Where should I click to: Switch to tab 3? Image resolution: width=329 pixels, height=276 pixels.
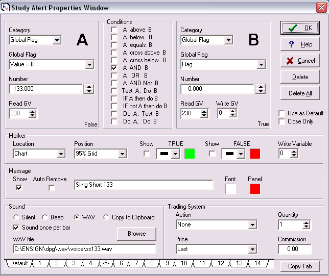(x=74, y=263)
